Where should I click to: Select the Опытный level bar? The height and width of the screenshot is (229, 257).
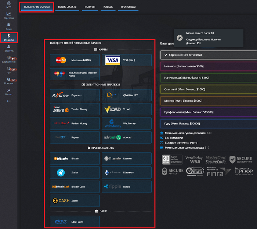point(209,89)
